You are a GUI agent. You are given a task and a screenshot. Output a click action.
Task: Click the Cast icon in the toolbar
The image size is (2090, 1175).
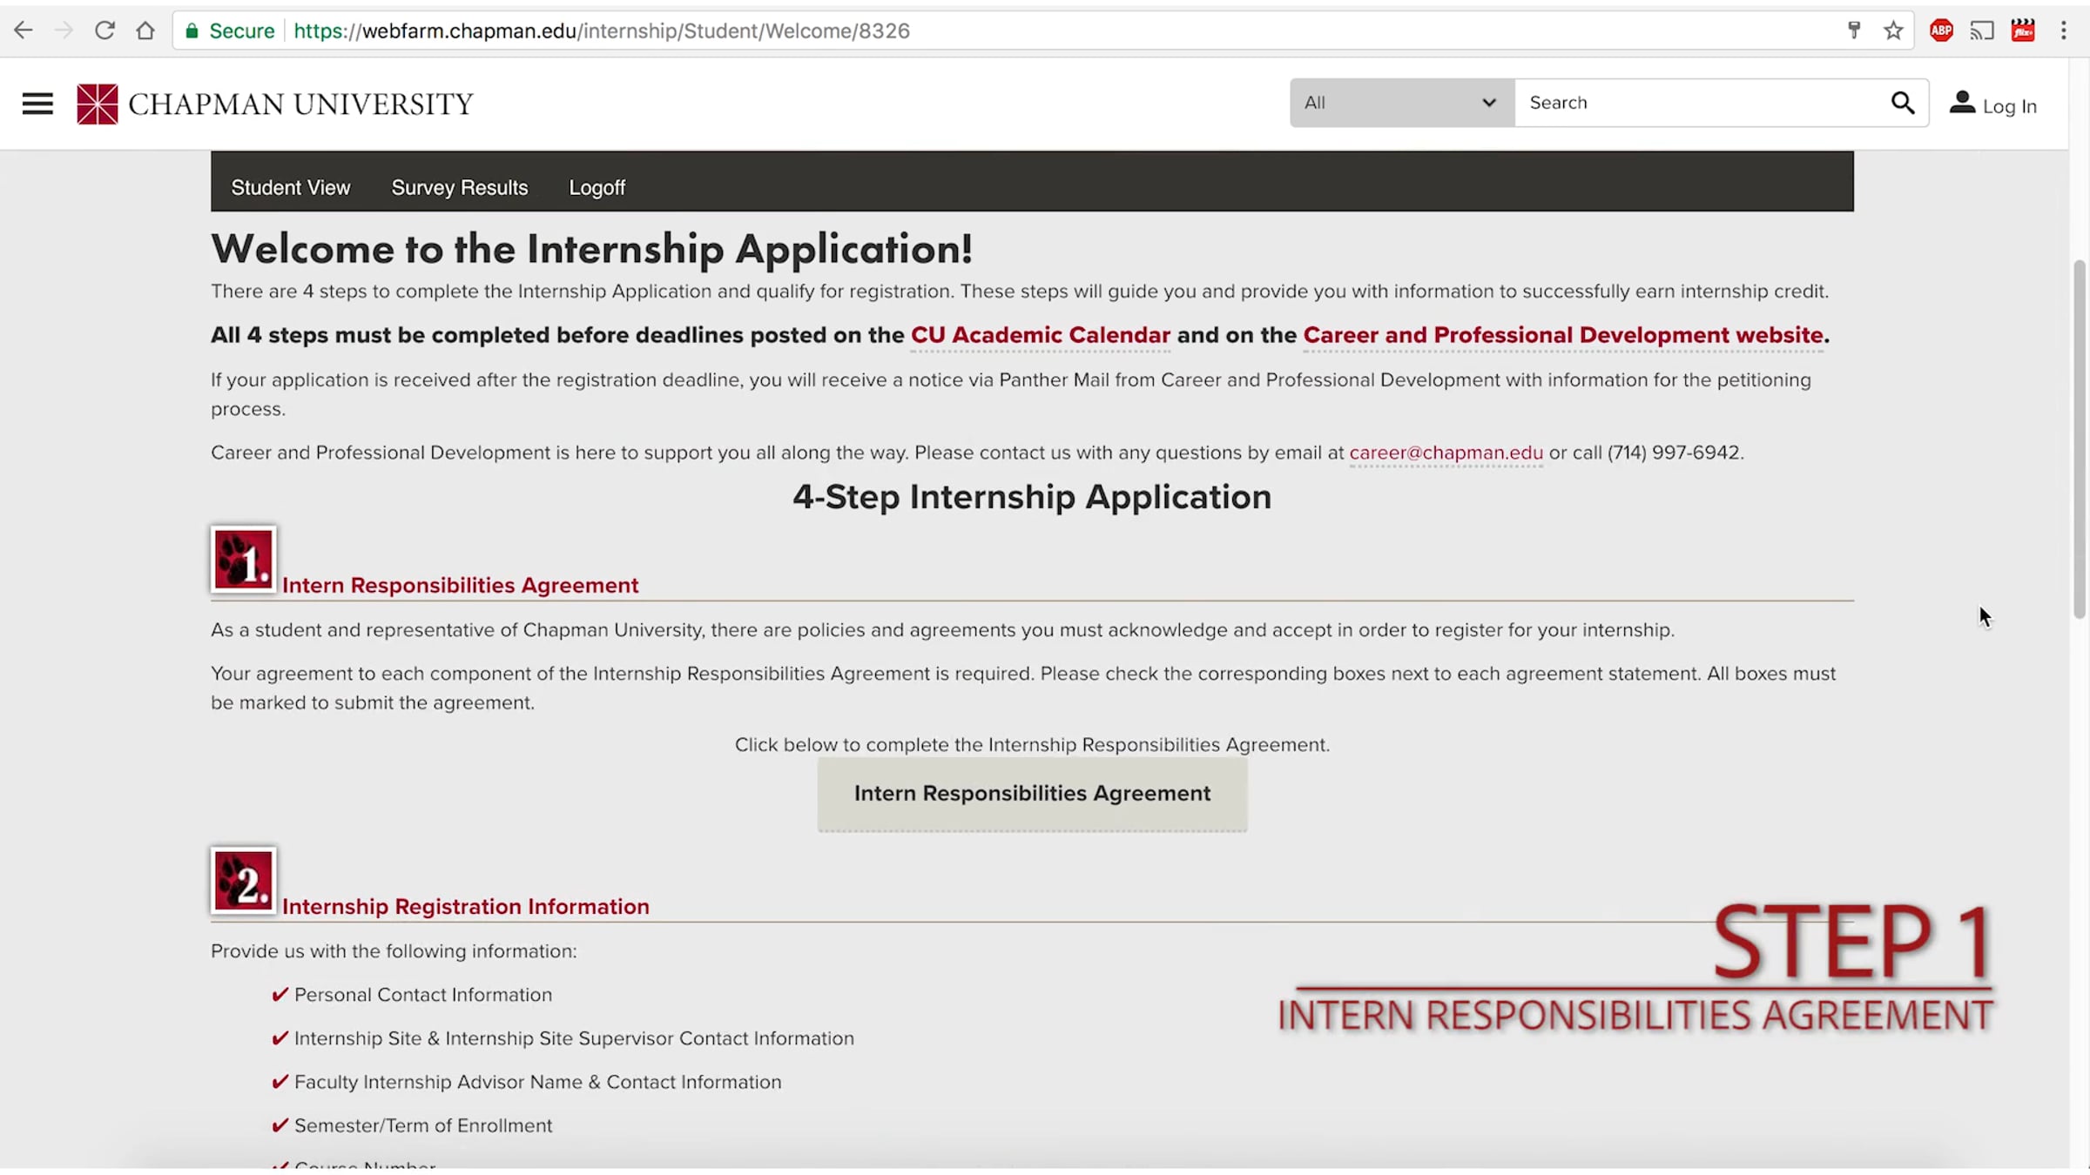[x=1982, y=30]
